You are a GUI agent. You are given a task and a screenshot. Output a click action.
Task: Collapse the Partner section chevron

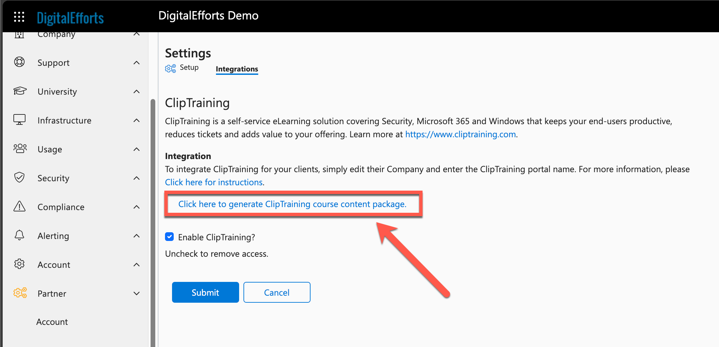136,294
